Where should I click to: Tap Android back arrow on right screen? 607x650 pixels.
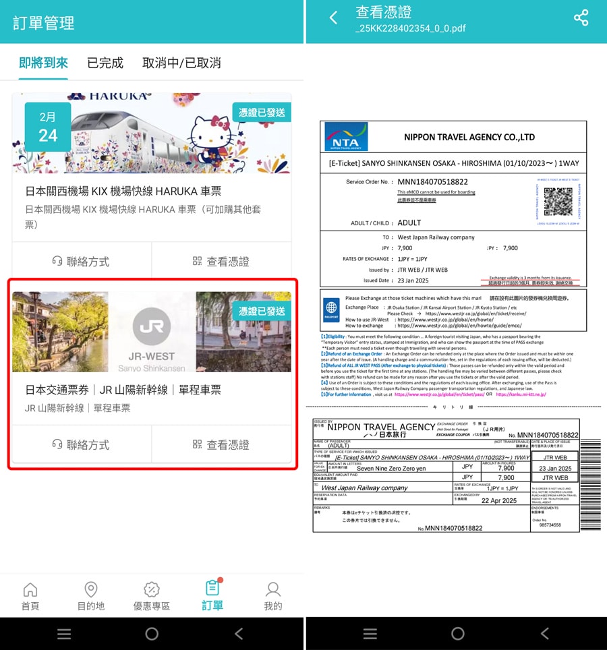[544, 633]
